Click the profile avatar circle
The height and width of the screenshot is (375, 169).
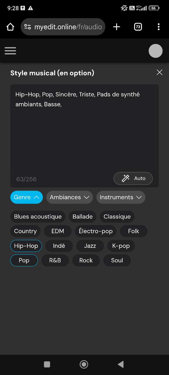(x=156, y=51)
